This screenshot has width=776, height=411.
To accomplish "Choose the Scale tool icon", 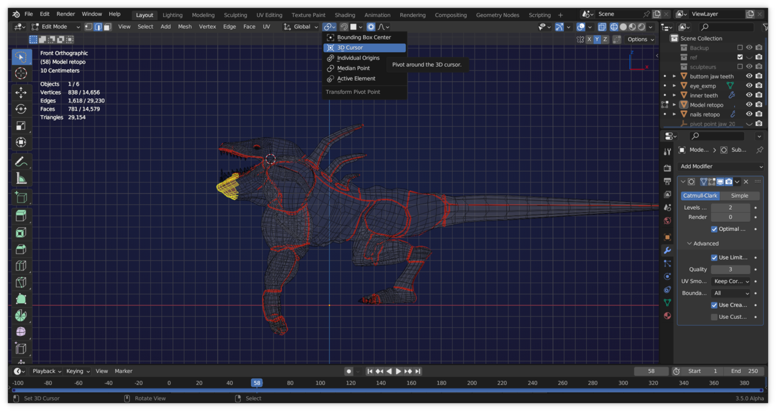I will tap(21, 126).
